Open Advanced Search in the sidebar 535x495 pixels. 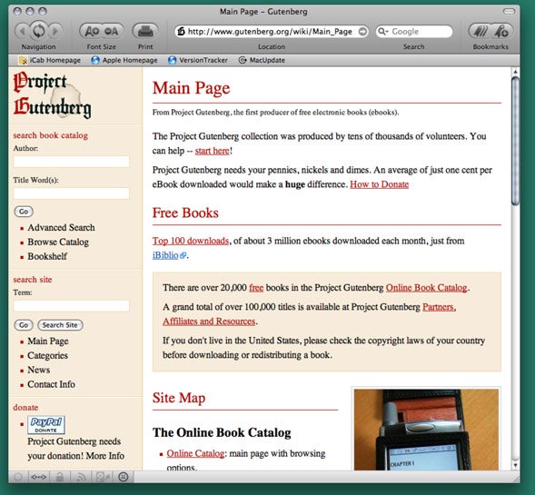click(61, 228)
